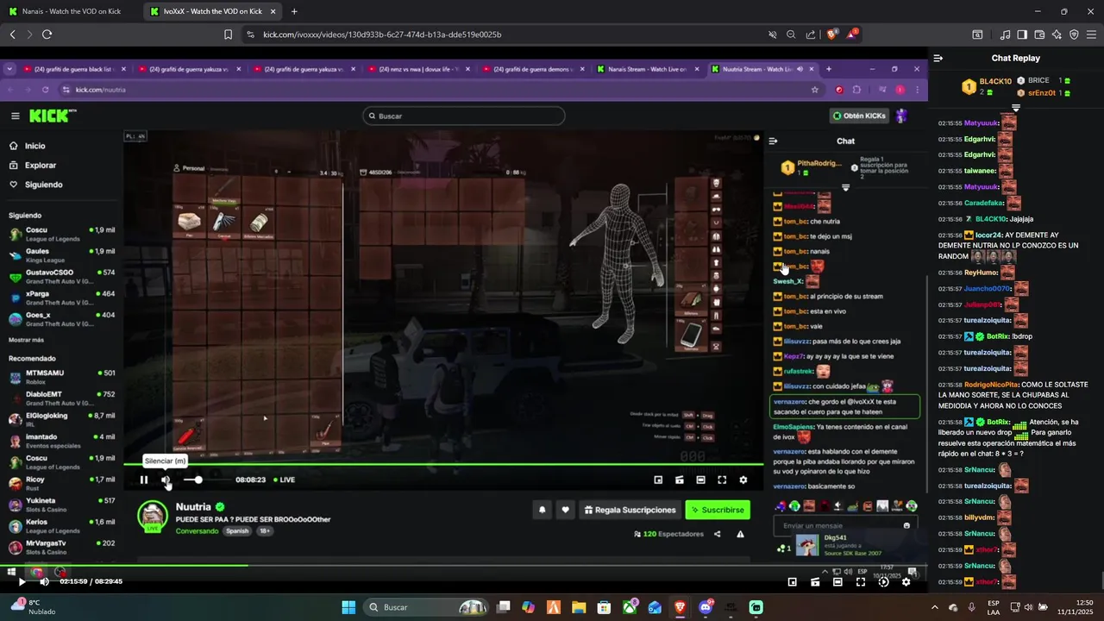Mute the outer VOD player volume
Viewport: 1104px width, 621px height.
[x=44, y=582]
